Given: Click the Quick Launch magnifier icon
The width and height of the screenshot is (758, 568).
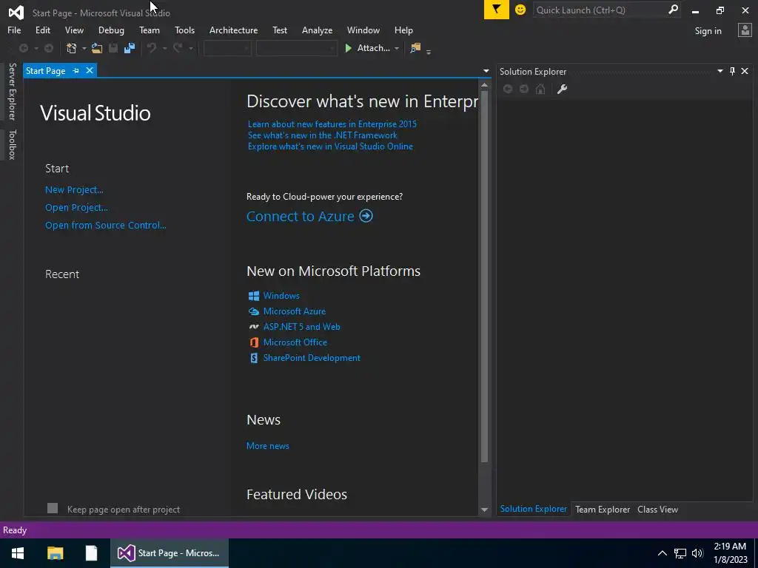Looking at the screenshot, I should pos(673,10).
